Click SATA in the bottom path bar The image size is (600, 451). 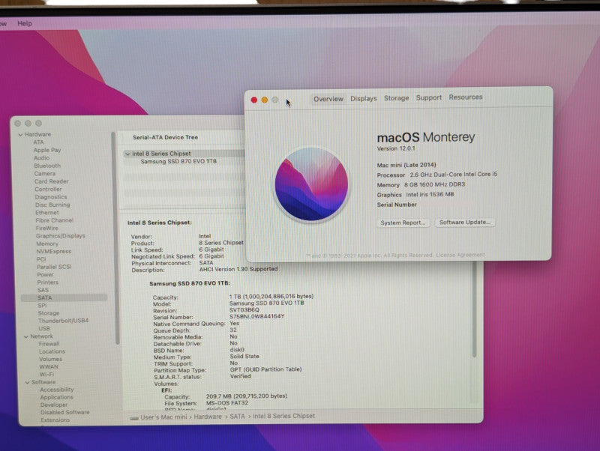pyautogui.click(x=237, y=417)
